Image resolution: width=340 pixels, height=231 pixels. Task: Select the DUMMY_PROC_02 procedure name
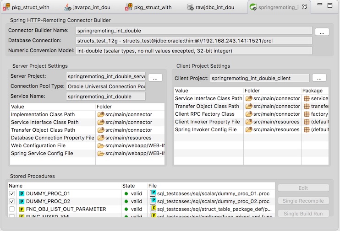click(x=48, y=201)
